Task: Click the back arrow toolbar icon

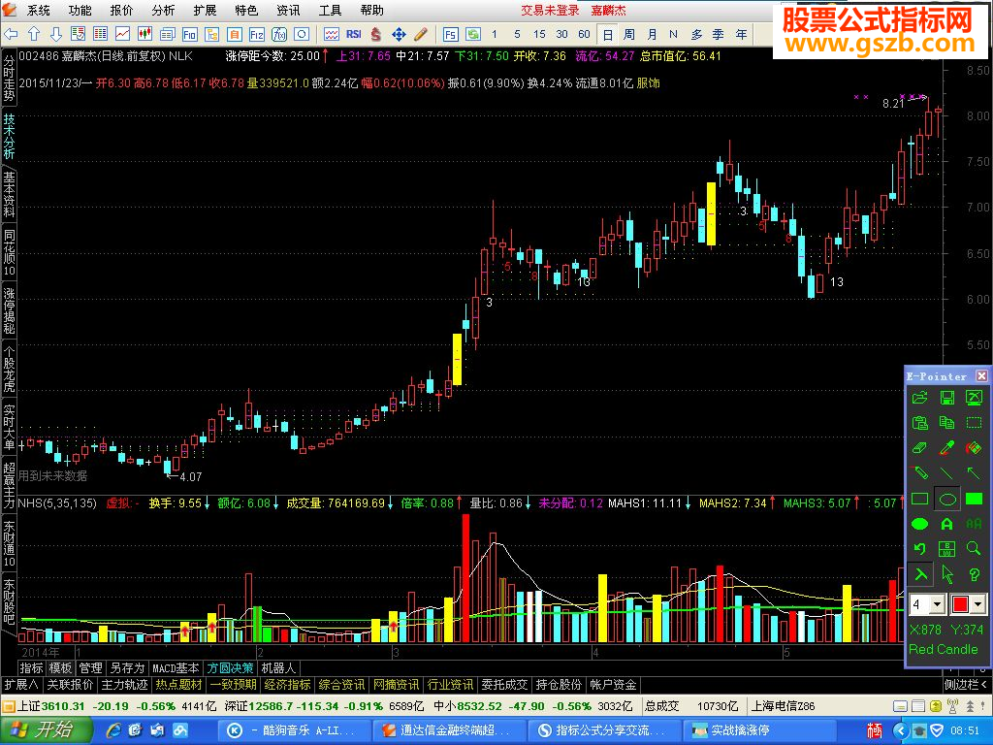Action: (11, 34)
